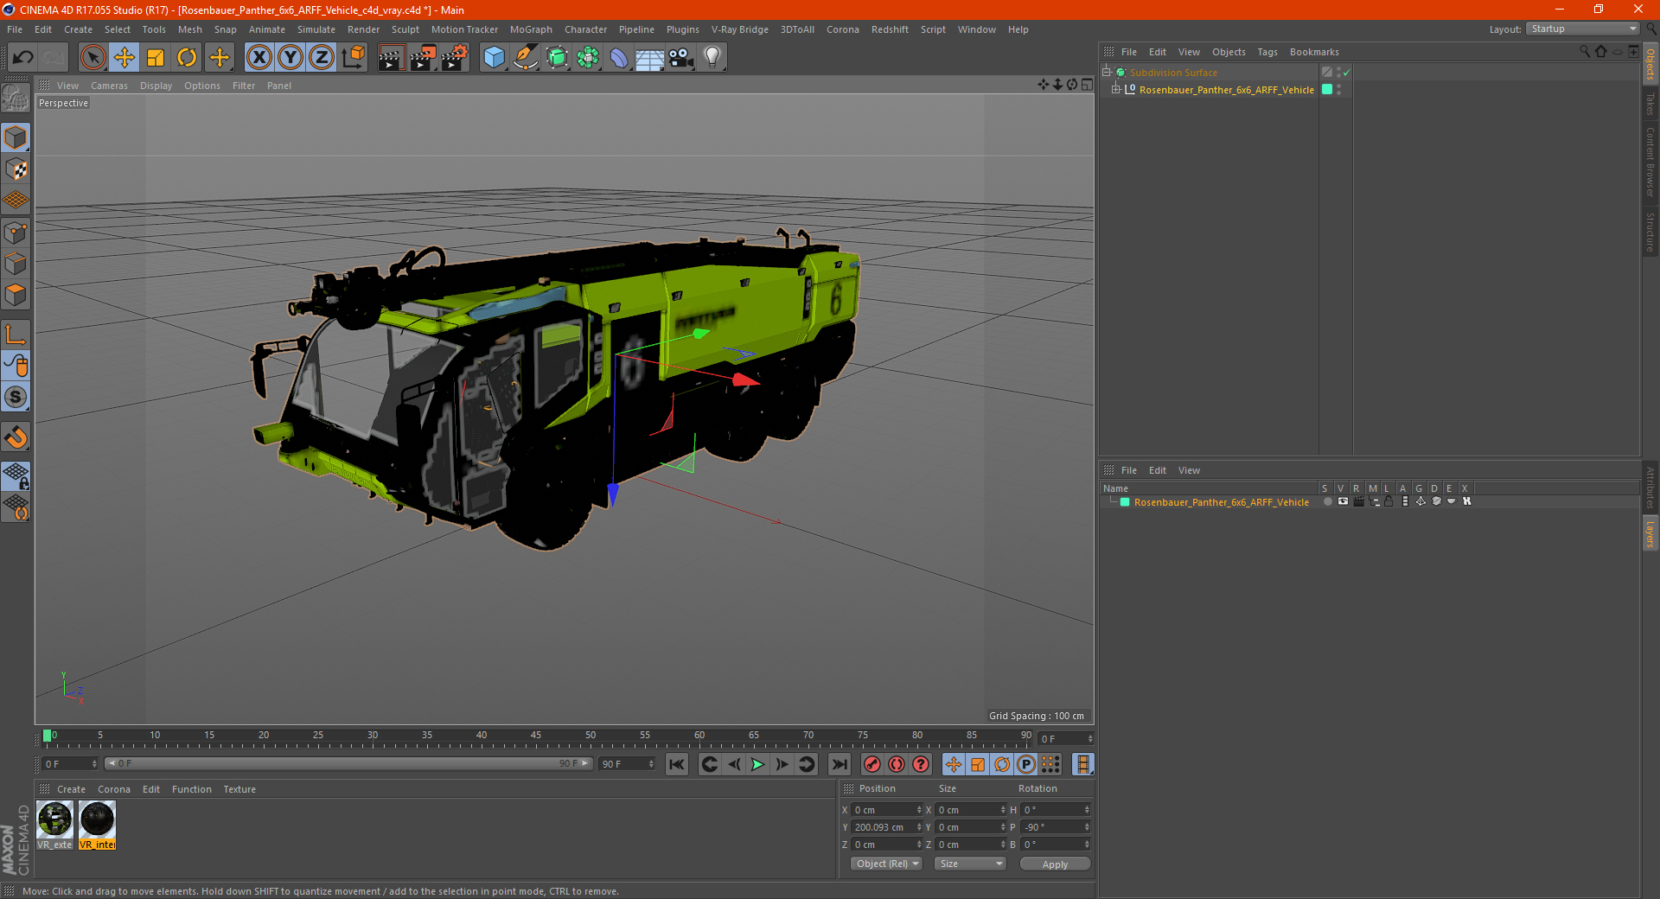Open Render to Picture Viewer
This screenshot has width=1660, height=899.
pyautogui.click(x=423, y=58)
